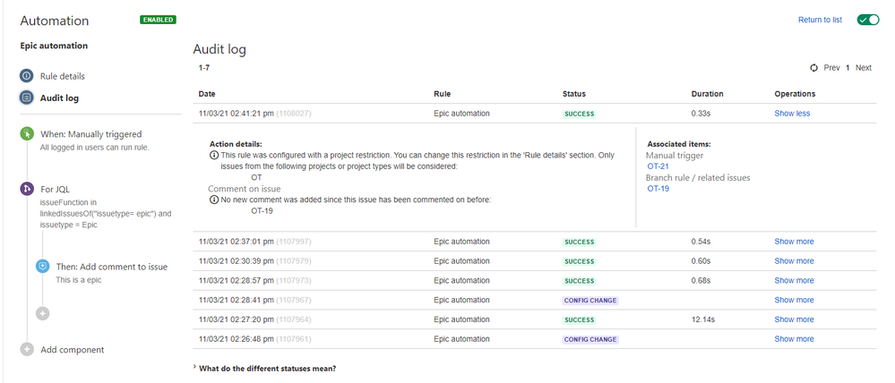
Task: Click the green ENABLED badge
Action: tap(158, 20)
